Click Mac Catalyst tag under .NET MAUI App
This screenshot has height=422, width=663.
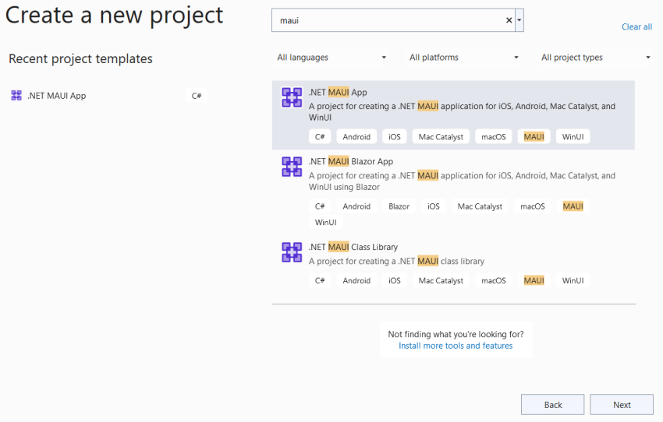coord(441,137)
